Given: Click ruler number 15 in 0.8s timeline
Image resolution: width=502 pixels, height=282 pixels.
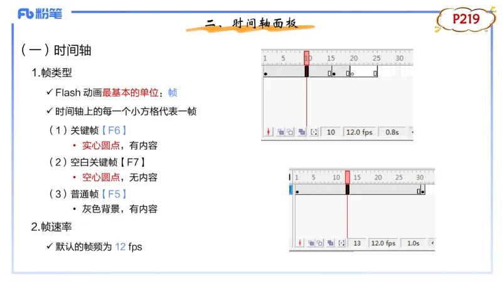Looking at the screenshot, I should click(x=331, y=58).
